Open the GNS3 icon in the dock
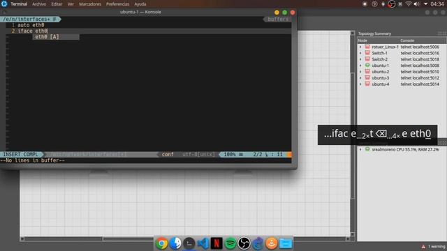This screenshot has width=447, height=251. 258,243
